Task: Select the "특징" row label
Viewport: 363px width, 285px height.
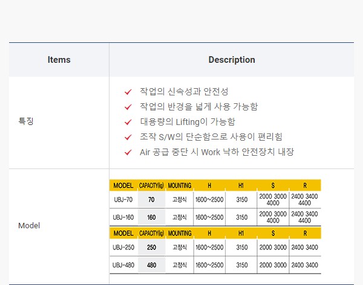Action: [26, 121]
